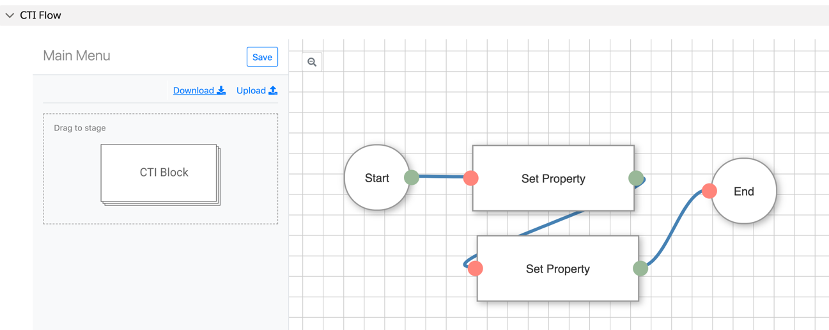This screenshot has height=330, width=829.
Task: Select the red input port of the upper Set Property block
Action: click(471, 178)
